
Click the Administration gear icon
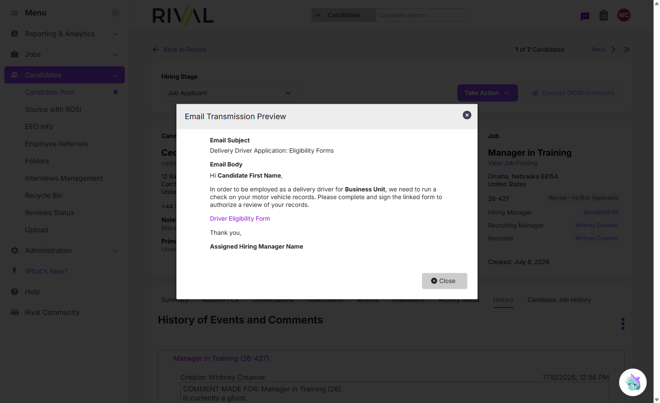[15, 250]
